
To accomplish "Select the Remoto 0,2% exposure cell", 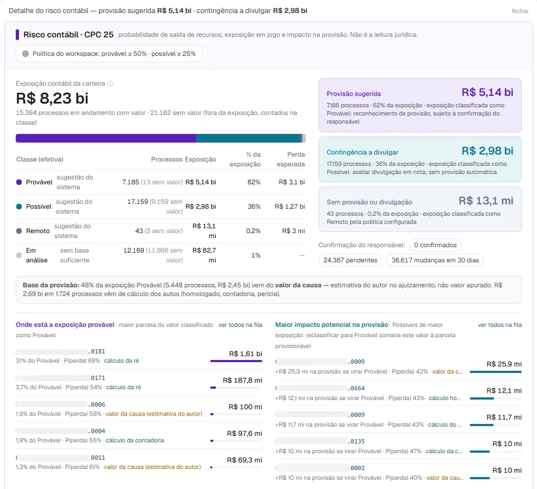I will [x=253, y=231].
